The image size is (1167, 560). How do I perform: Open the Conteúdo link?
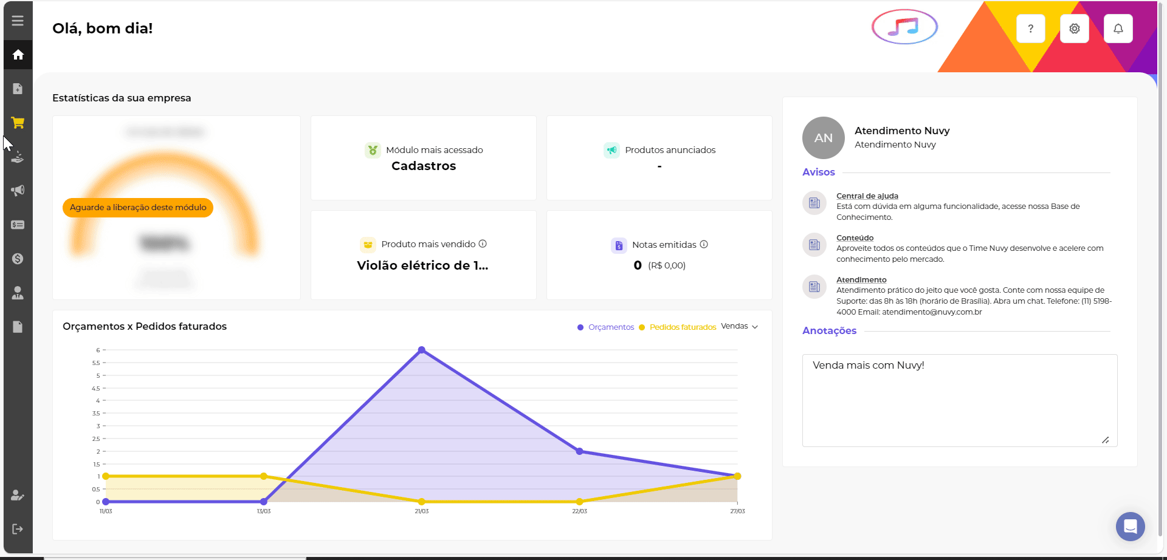coord(855,238)
